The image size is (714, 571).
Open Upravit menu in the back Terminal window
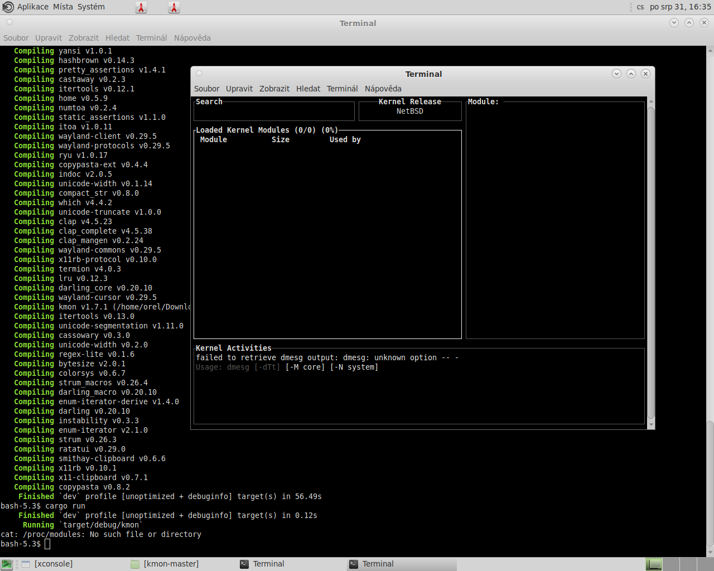49,38
